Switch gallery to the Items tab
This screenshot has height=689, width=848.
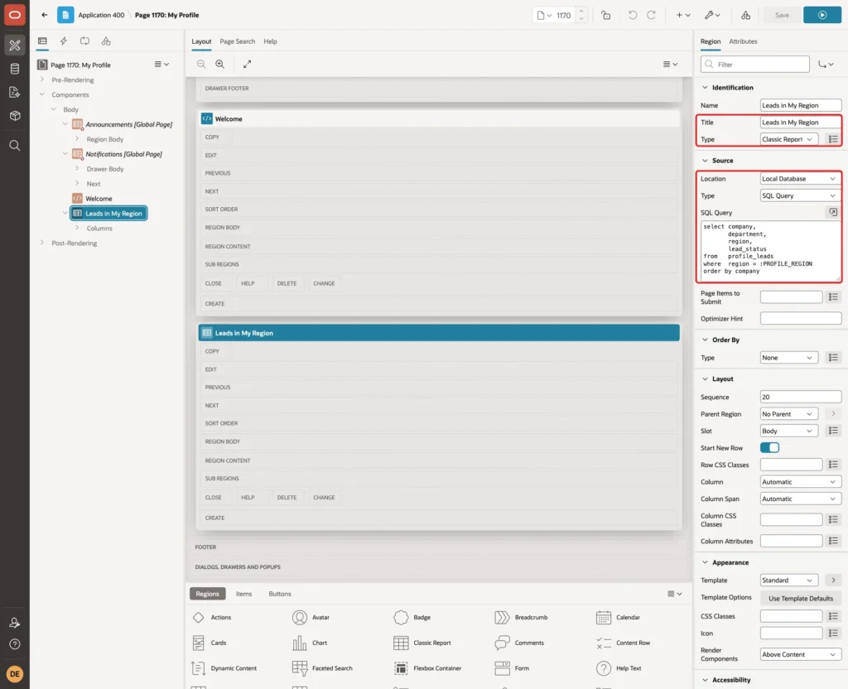click(x=244, y=594)
